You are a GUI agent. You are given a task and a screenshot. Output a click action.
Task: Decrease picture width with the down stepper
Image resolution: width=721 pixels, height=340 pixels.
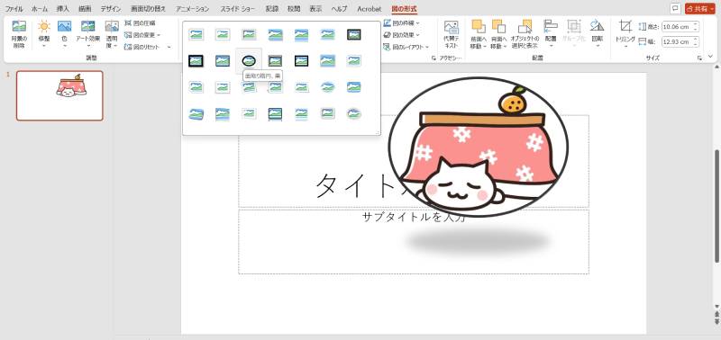pos(696,44)
